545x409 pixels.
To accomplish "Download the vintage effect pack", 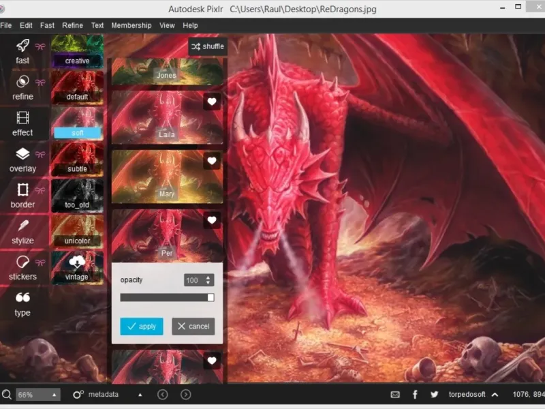I will click(77, 267).
